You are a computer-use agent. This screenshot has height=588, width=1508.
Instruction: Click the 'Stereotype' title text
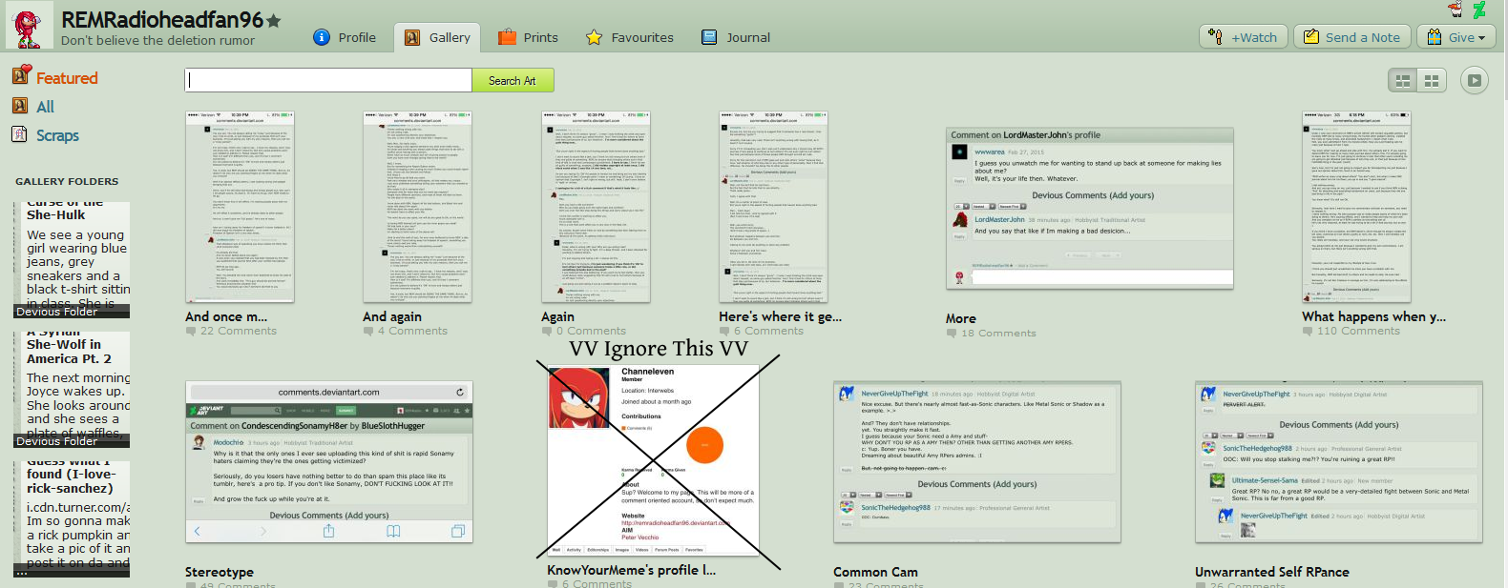coord(220,572)
